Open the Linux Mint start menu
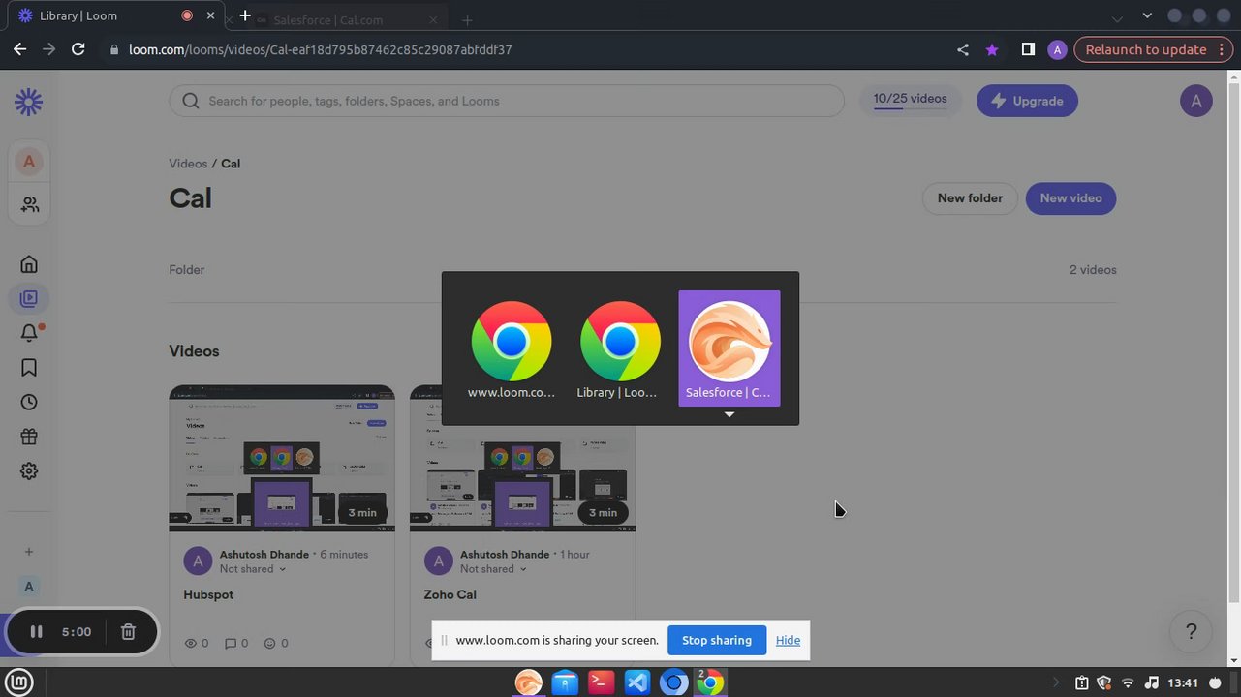Screen dimensions: 1241x697 point(19,682)
